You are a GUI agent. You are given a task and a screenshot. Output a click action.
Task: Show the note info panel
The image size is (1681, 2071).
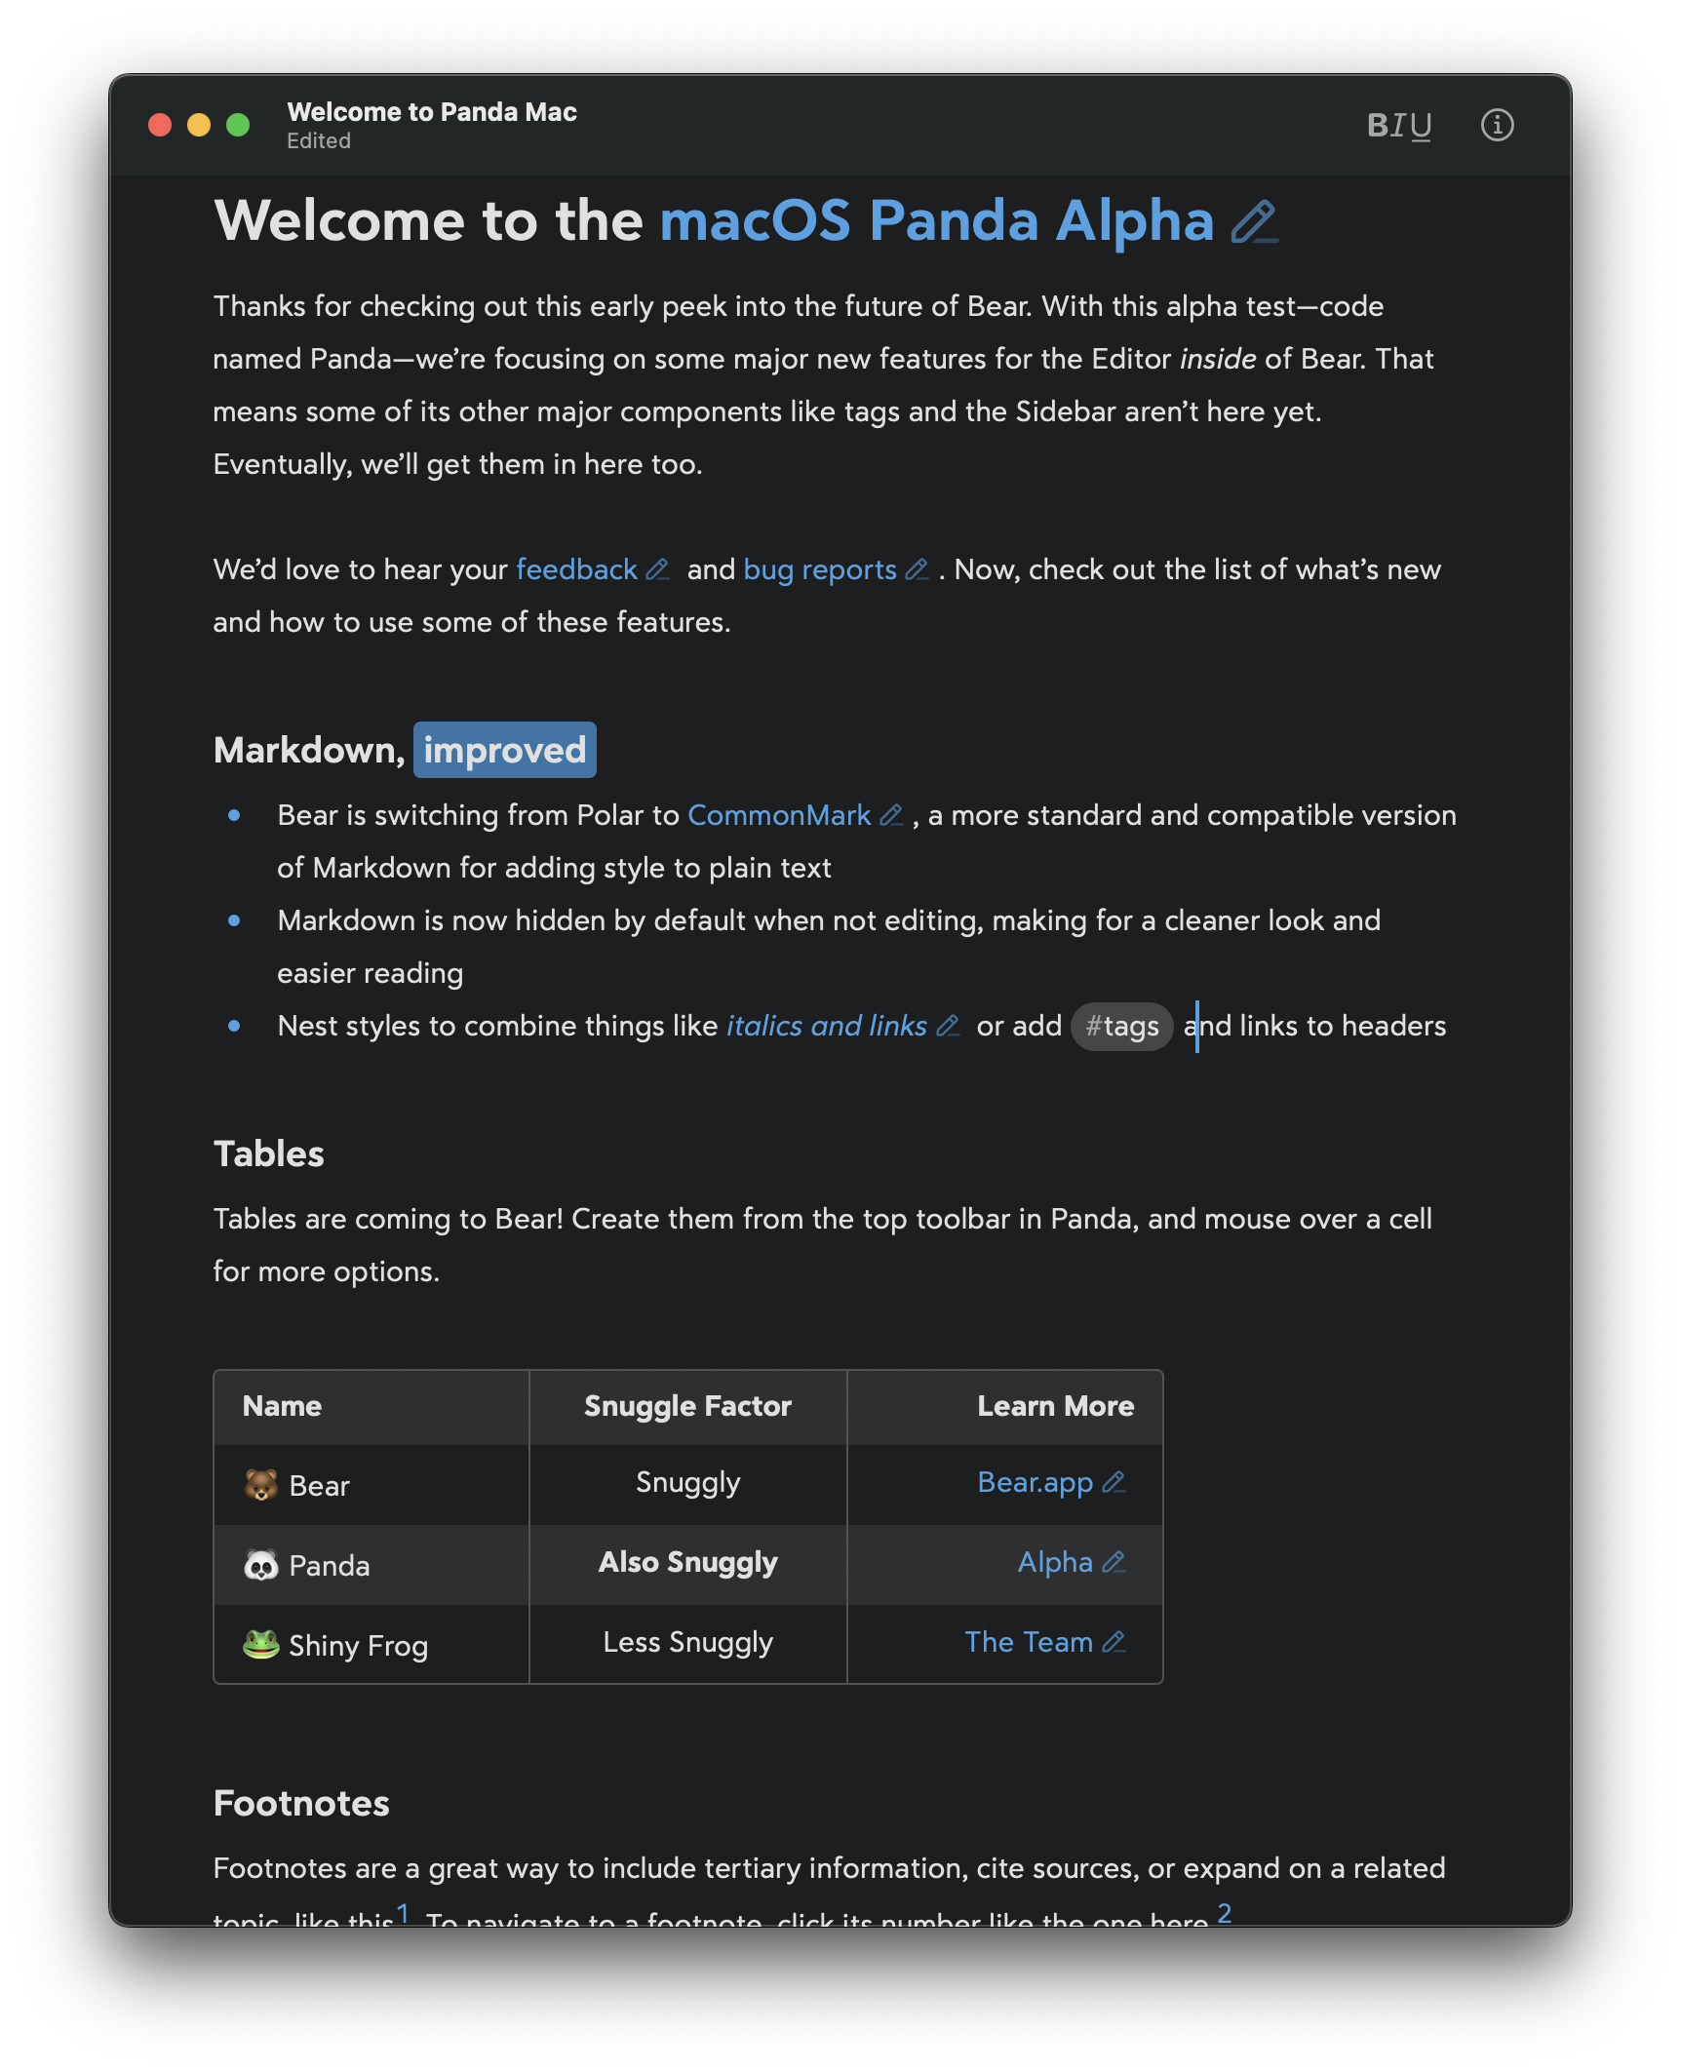click(x=1497, y=126)
